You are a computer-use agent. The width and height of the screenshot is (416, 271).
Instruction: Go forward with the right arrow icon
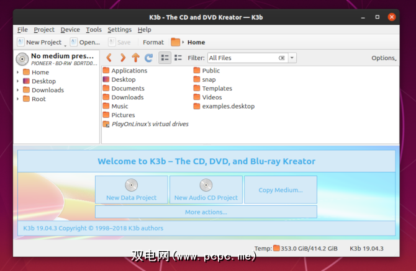click(x=122, y=58)
